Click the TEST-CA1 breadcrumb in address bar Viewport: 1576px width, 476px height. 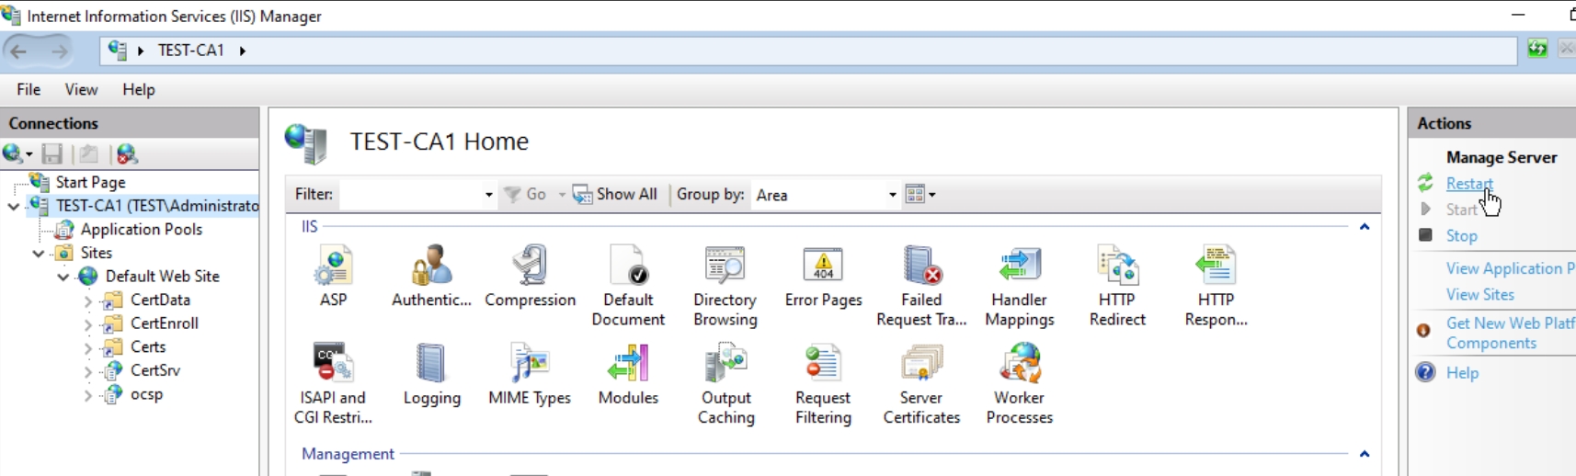[x=190, y=51]
